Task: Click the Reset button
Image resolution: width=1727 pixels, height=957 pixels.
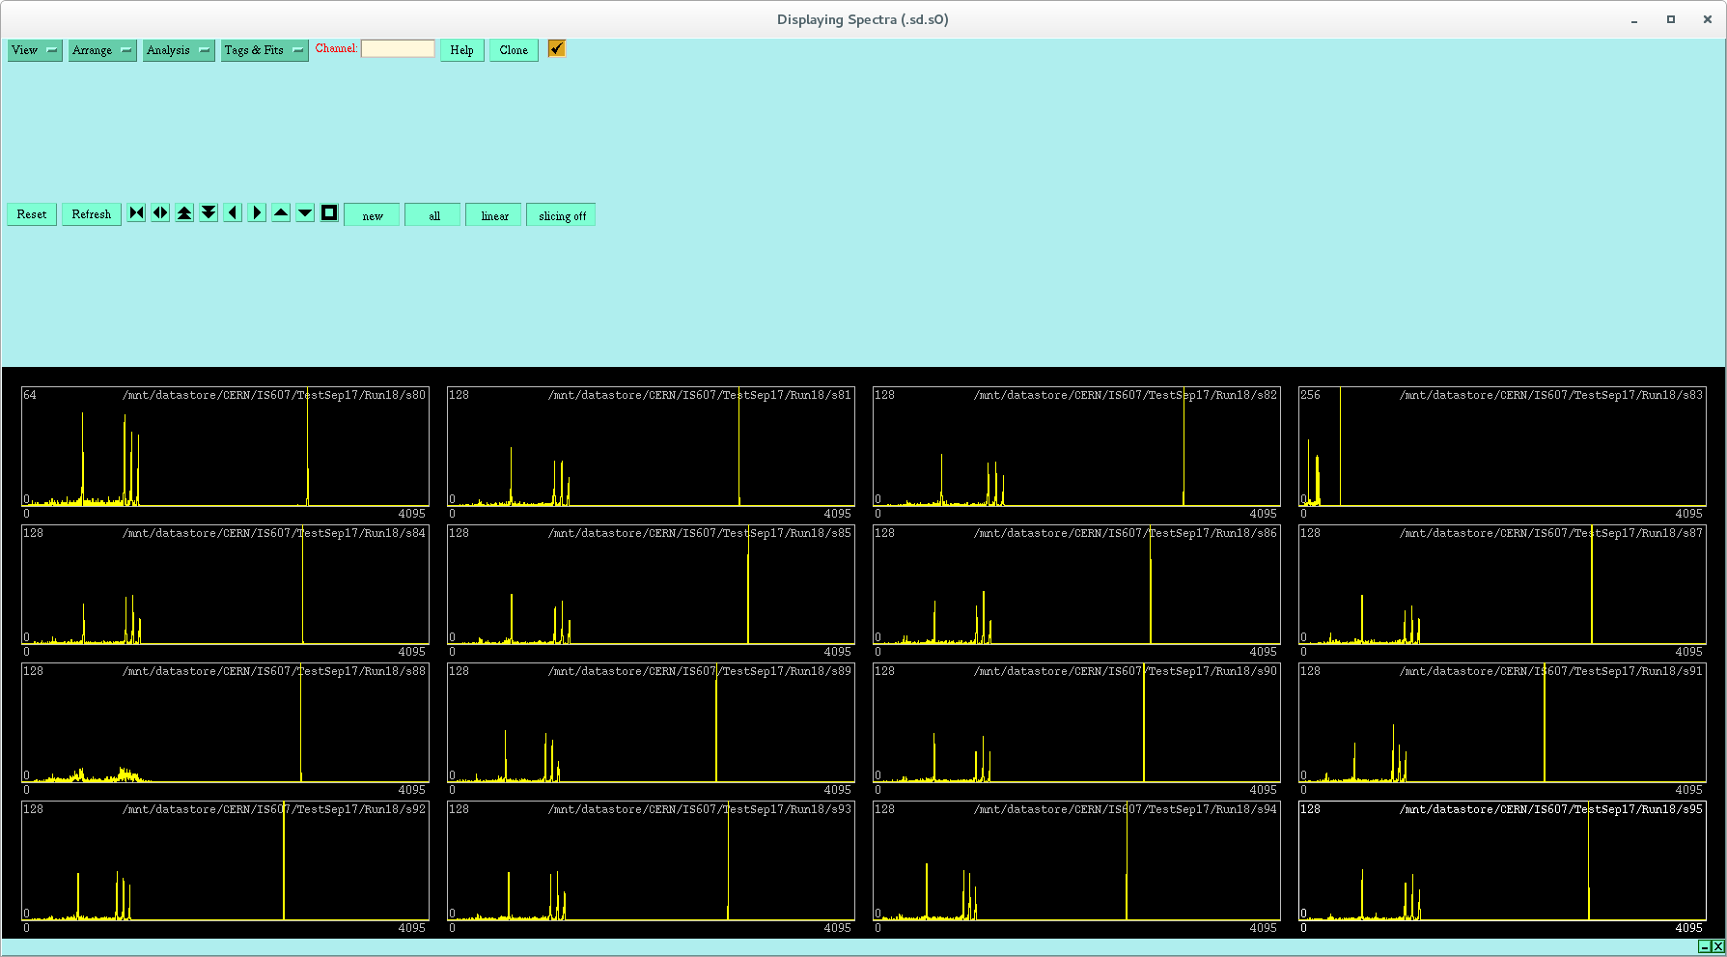Action: (x=32, y=214)
